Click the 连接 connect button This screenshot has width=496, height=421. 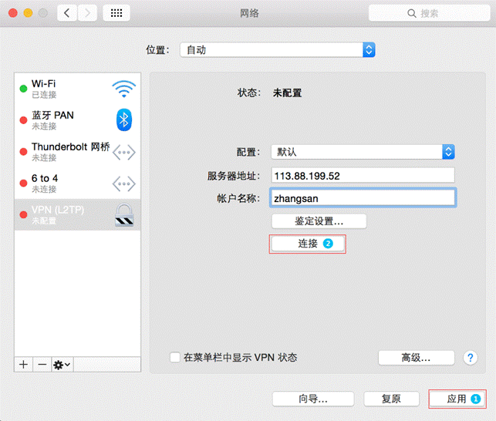(308, 244)
